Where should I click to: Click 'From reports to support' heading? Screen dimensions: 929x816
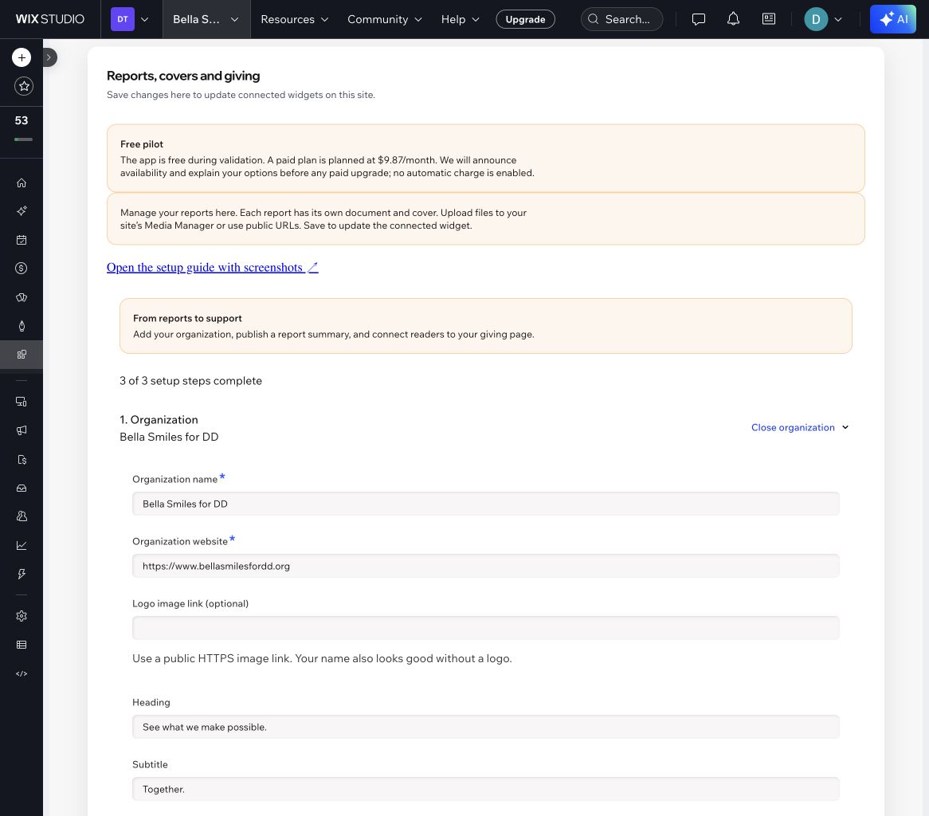[x=187, y=318]
